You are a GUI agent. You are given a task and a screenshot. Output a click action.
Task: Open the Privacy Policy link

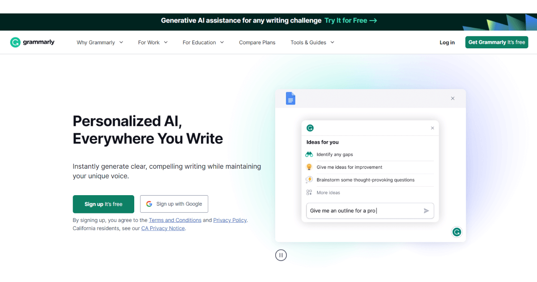tap(230, 220)
